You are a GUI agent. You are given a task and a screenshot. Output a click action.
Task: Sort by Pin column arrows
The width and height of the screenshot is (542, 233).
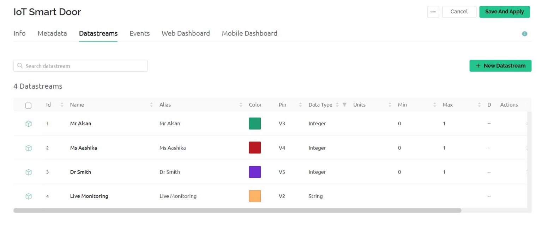click(300, 105)
